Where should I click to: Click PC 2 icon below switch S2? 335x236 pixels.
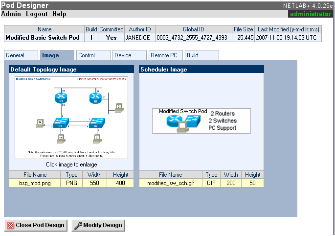[x=97, y=138]
